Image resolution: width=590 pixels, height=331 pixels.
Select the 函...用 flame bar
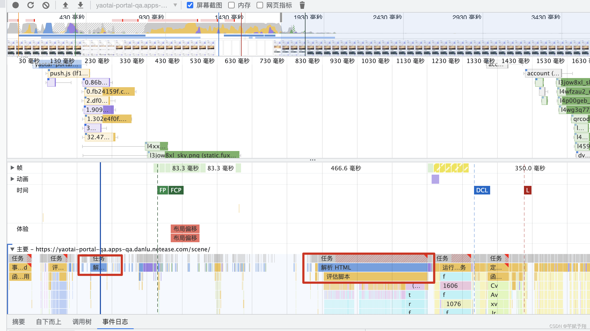tap(20, 277)
